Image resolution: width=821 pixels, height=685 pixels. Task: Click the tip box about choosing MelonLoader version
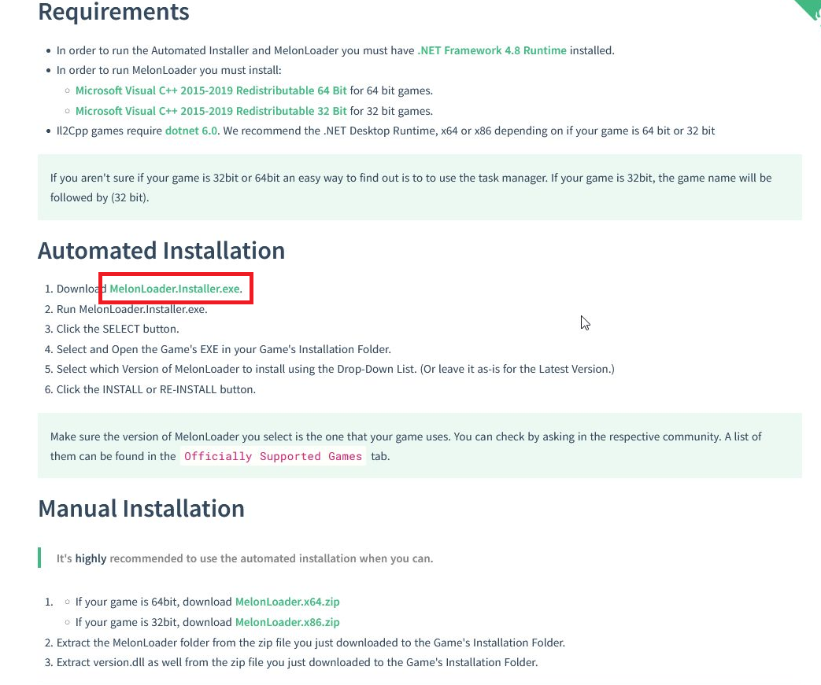[419, 446]
